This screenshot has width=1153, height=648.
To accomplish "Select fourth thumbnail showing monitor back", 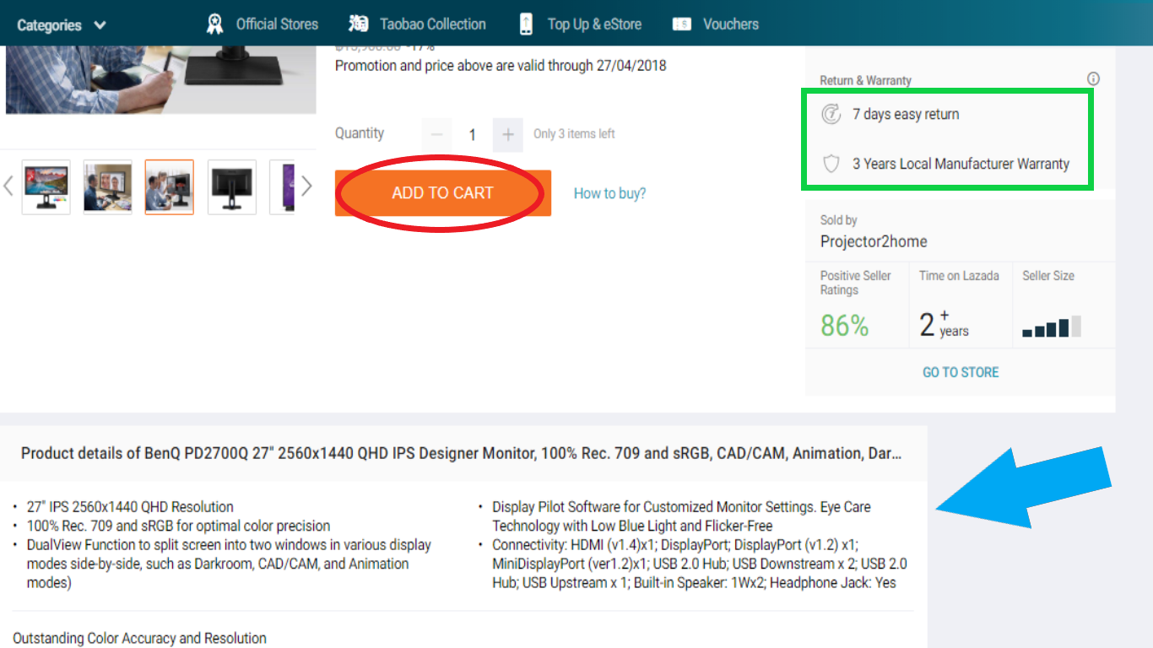I will tap(232, 187).
